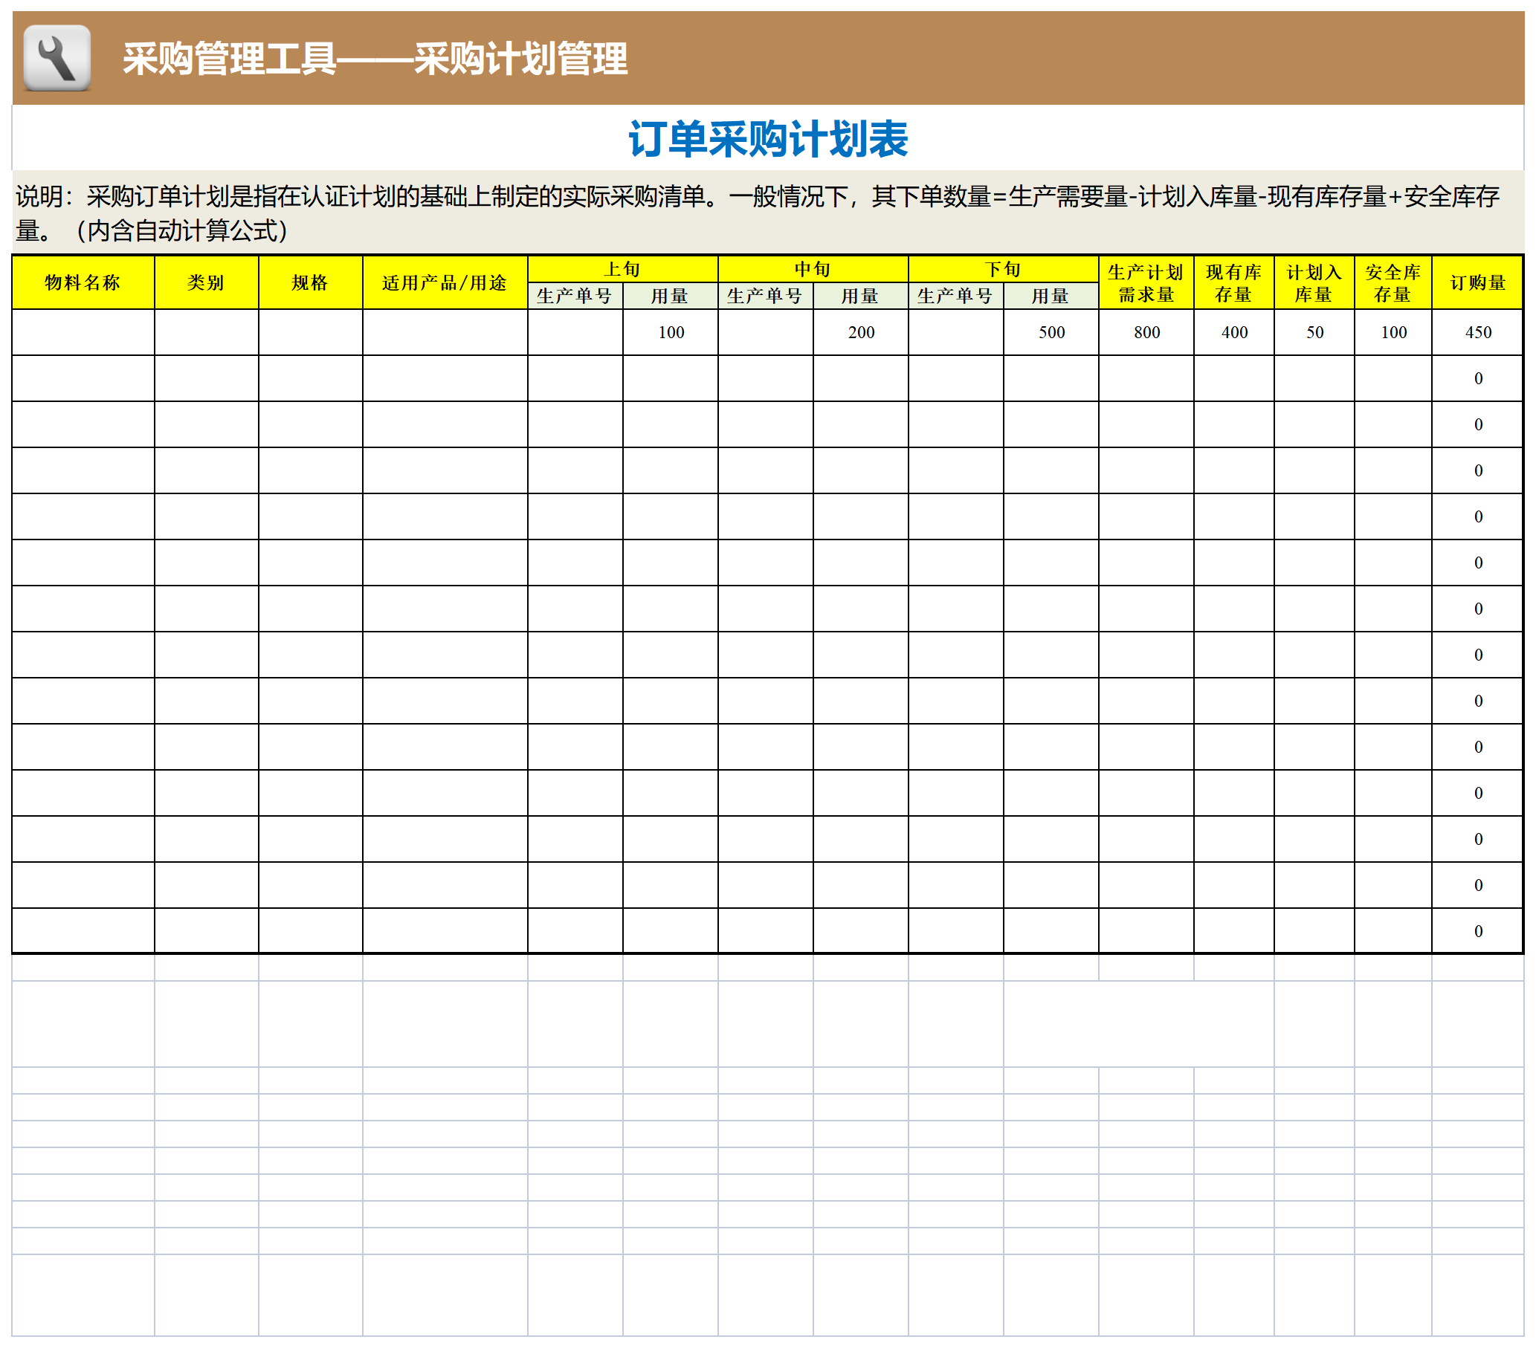Click 用量 sub-header under 中旬
Image resolution: width=1536 pixels, height=1348 pixels.
click(860, 296)
